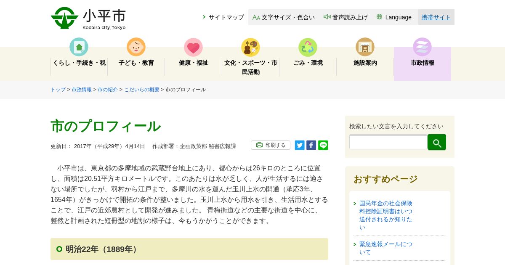Go to 携帯サイト

[436, 17]
